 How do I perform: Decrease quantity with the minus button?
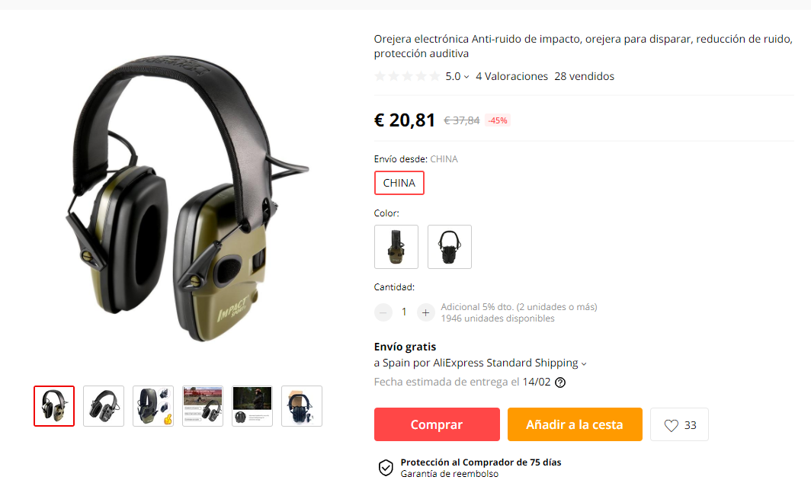pos(383,312)
